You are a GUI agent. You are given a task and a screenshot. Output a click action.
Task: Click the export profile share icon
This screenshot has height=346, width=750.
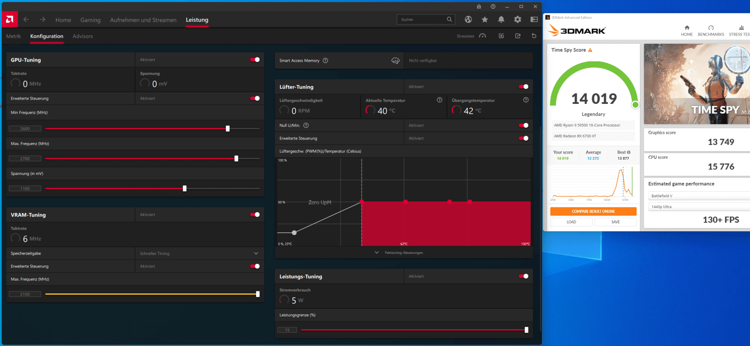[x=518, y=36]
